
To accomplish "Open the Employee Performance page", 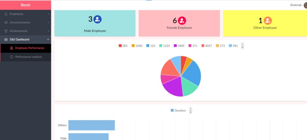I will point(26,48).
